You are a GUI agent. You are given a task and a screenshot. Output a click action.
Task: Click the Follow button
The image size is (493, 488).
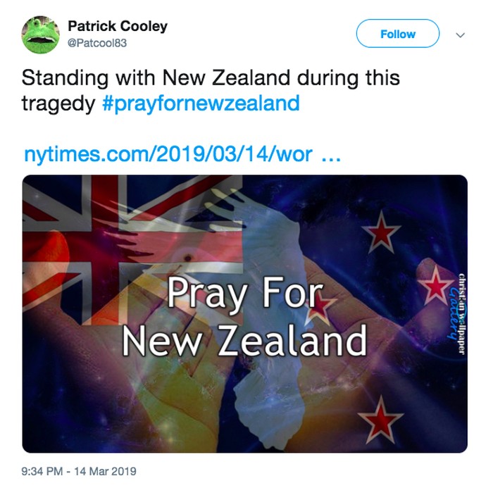pyautogui.click(x=397, y=34)
